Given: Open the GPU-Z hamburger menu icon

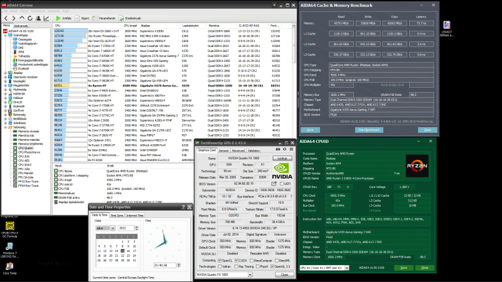Looking at the screenshot, I should pyautogui.click(x=291, y=149).
